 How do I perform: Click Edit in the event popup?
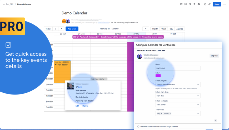pyautogui.click(x=77, y=106)
